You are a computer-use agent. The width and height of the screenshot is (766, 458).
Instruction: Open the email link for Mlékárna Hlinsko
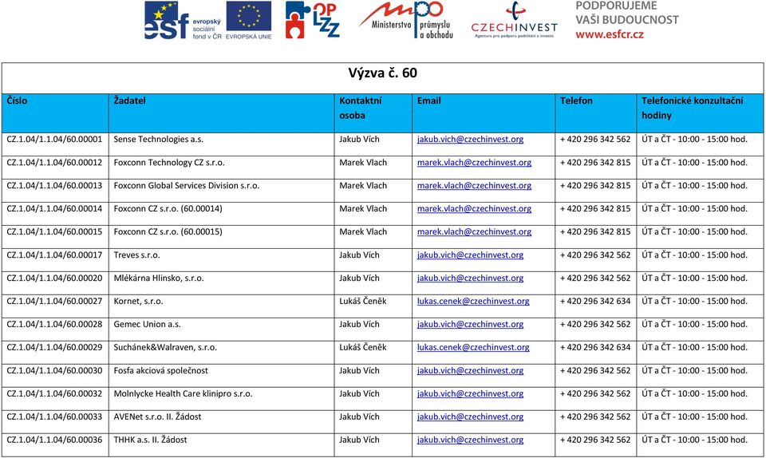(x=470, y=278)
